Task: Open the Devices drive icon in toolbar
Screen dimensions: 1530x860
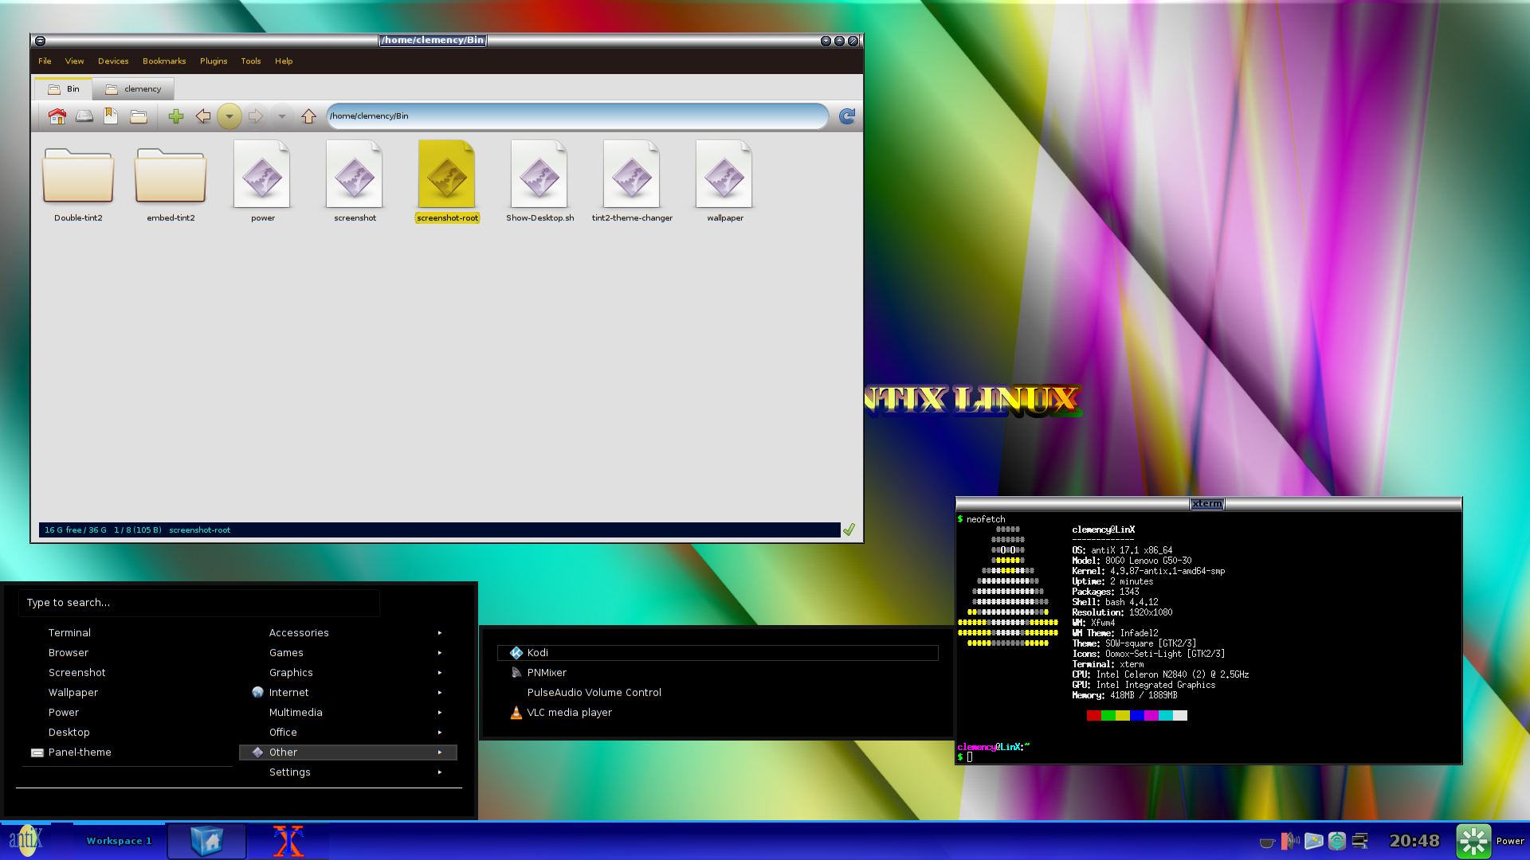Action: [x=84, y=116]
